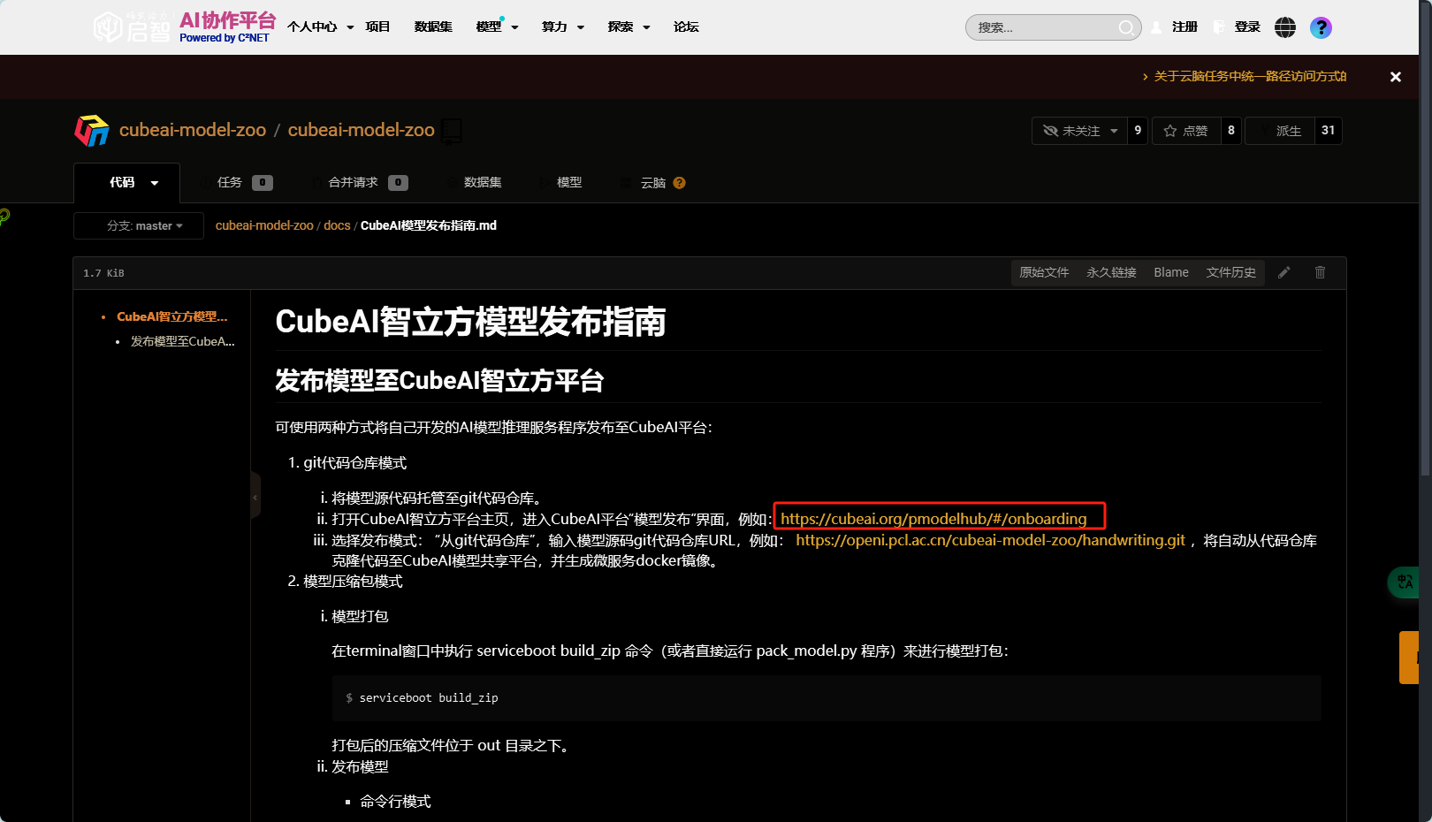The height and width of the screenshot is (822, 1432).
Task: Click the 原始文件 button
Action: coord(1044,272)
